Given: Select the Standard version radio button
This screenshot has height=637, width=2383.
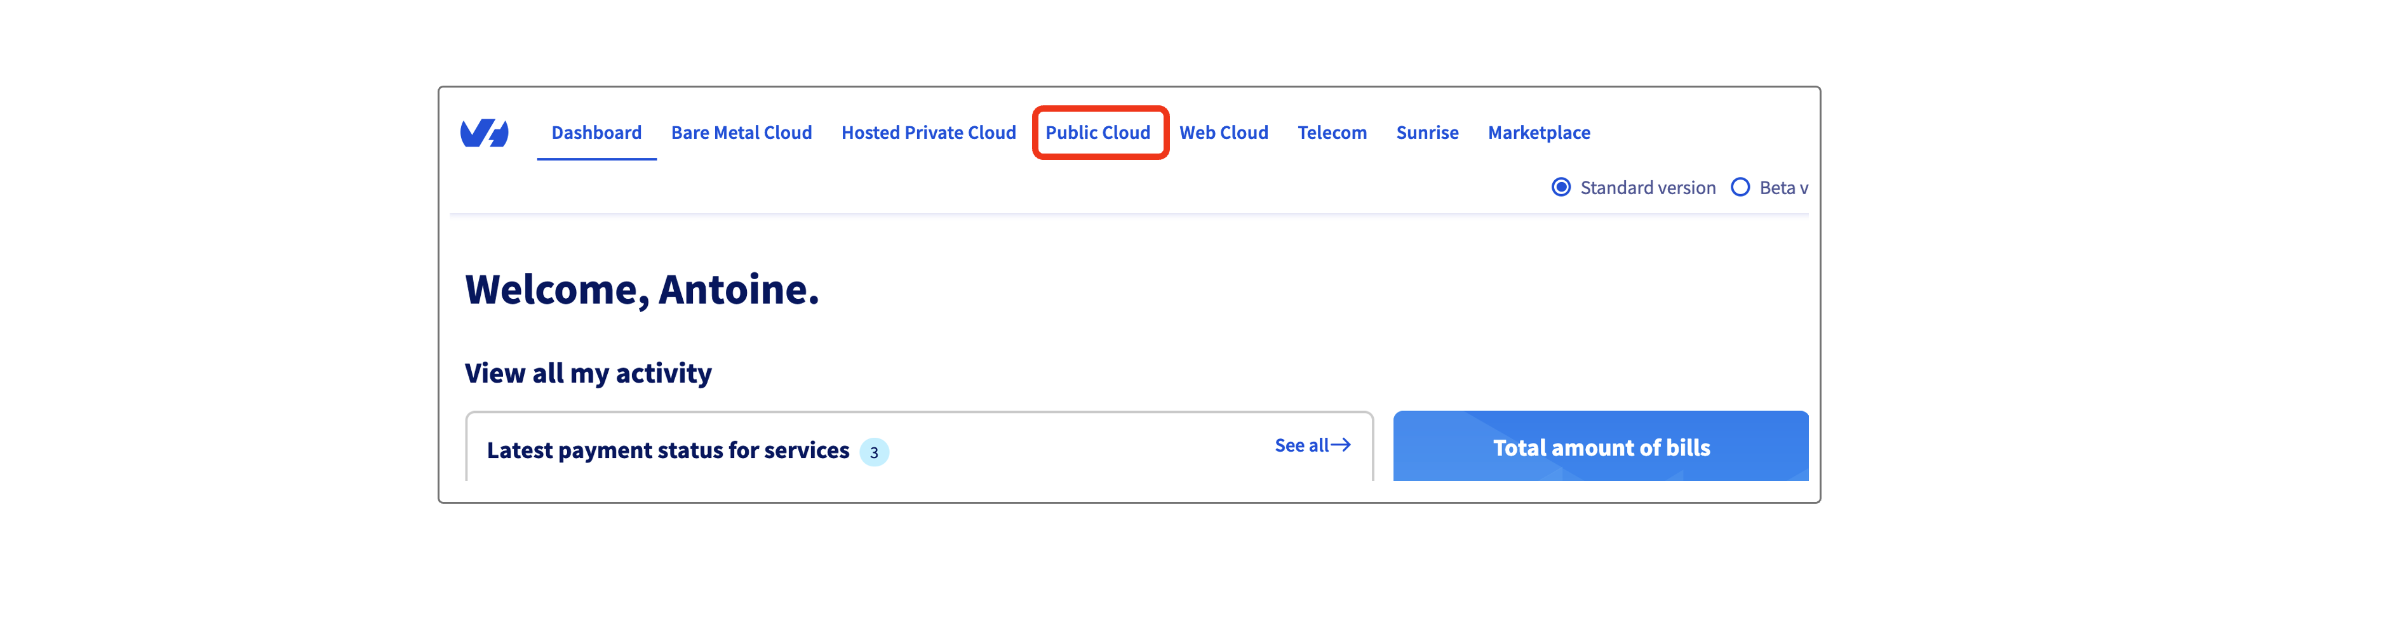Looking at the screenshot, I should tap(1561, 188).
